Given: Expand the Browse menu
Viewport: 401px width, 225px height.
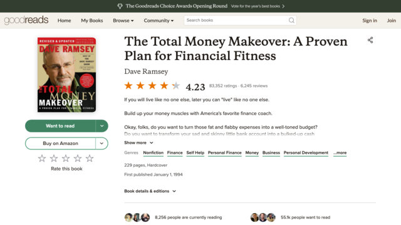Looking at the screenshot, I should click(123, 21).
